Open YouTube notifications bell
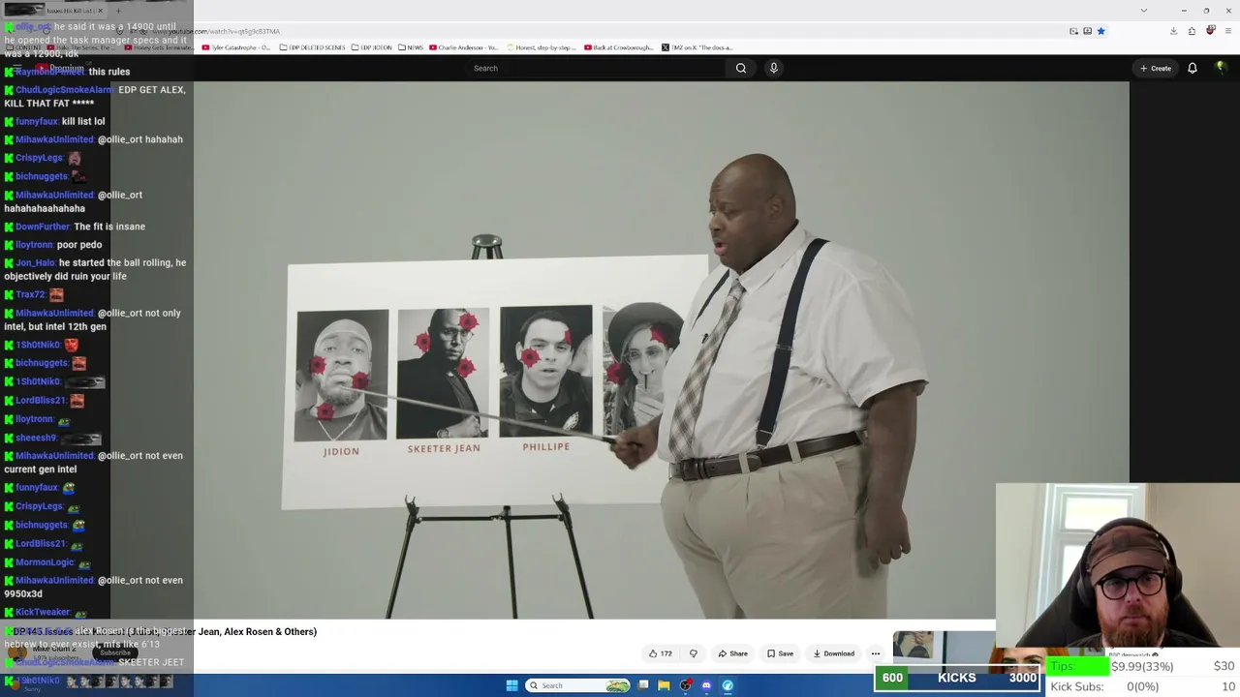This screenshot has height=697, width=1240. 1193,68
